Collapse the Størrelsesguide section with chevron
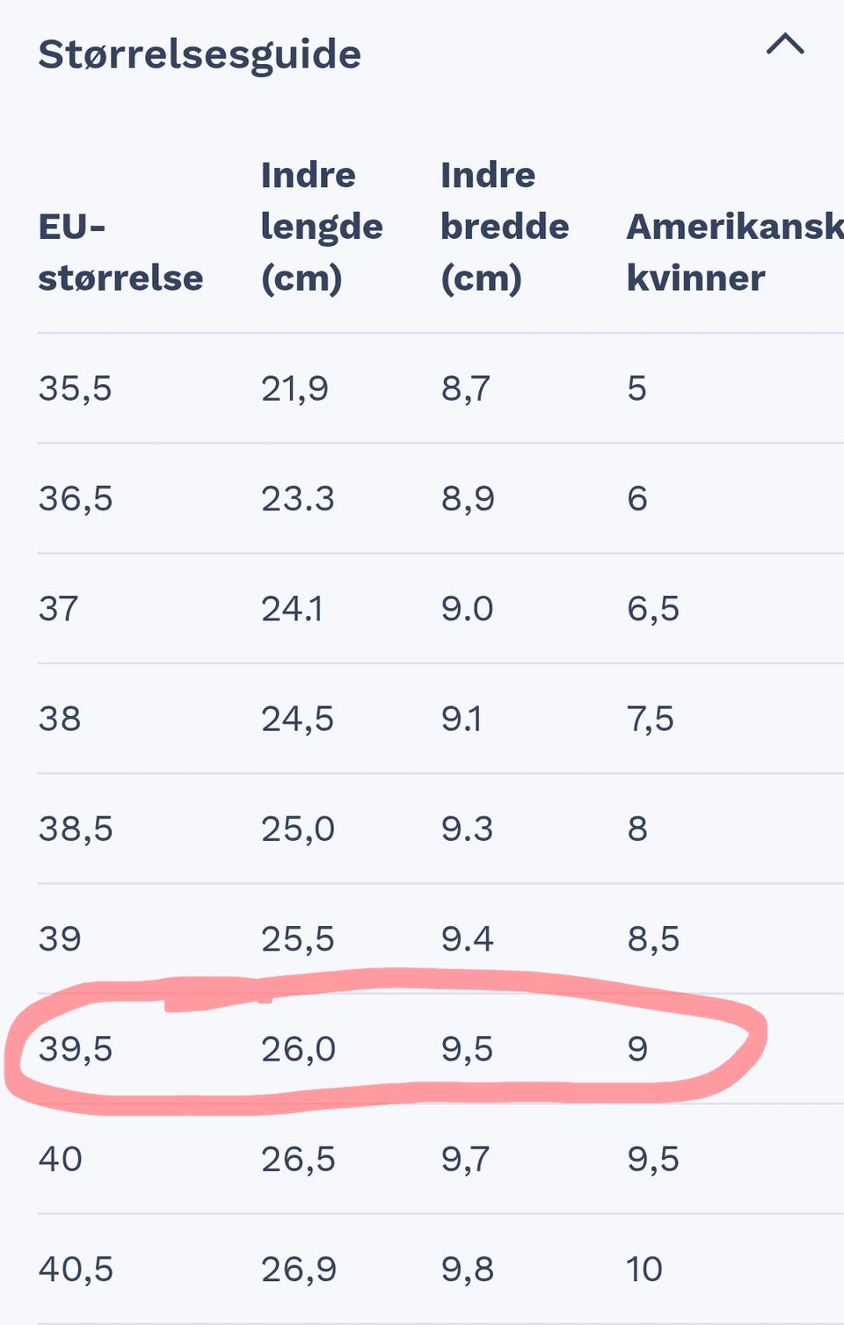Screen dimensions: 844x1325 click(x=784, y=45)
